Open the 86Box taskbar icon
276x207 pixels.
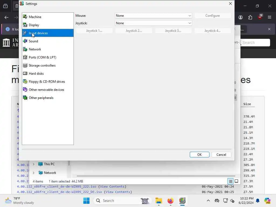tap(182, 201)
